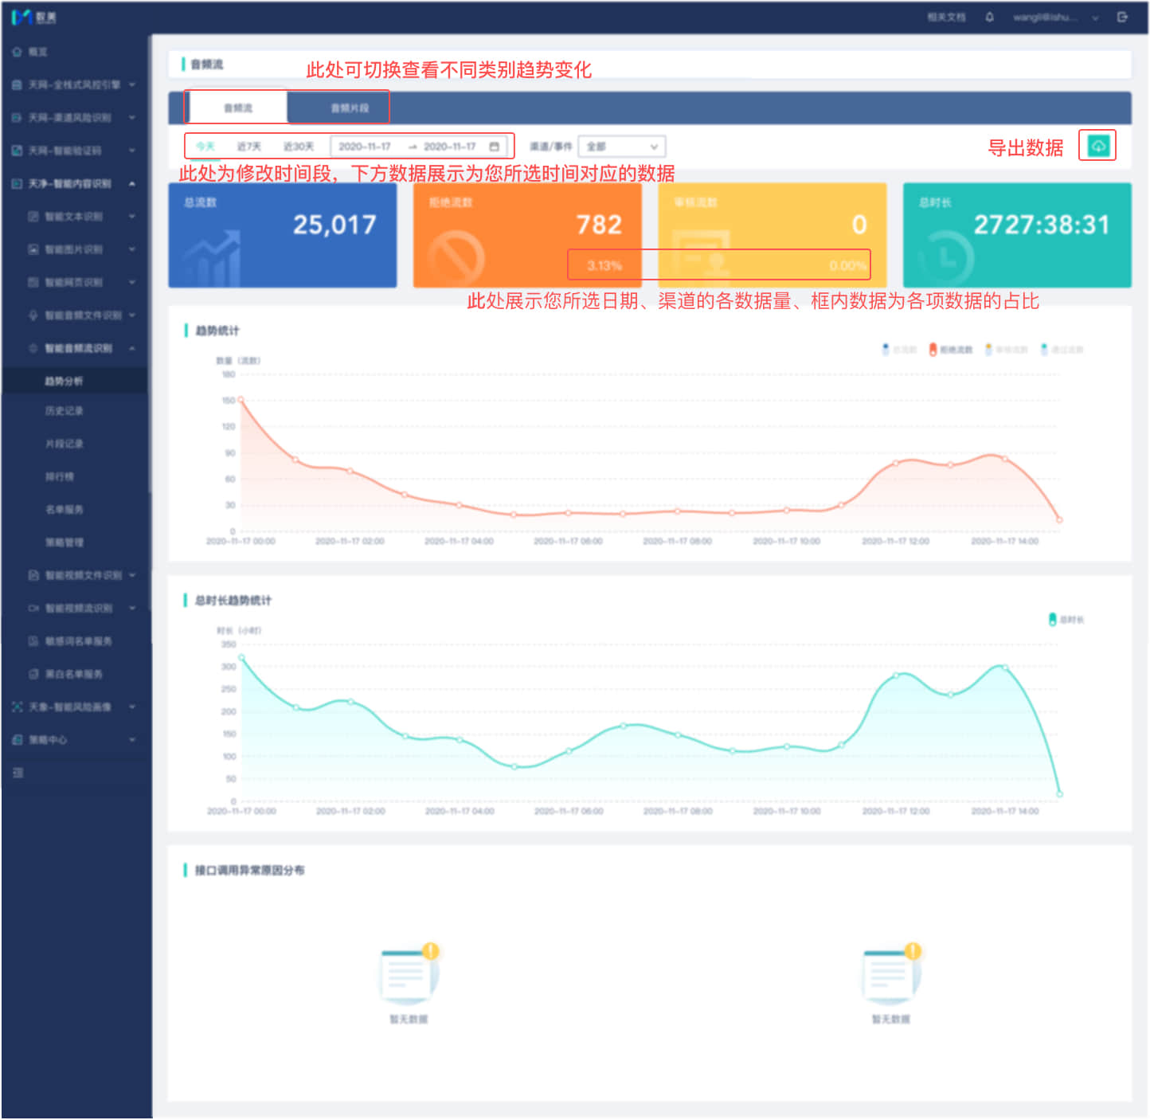The height and width of the screenshot is (1120, 1150).
Task: Click the 黑白名单服务 icon
Action: click(33, 674)
